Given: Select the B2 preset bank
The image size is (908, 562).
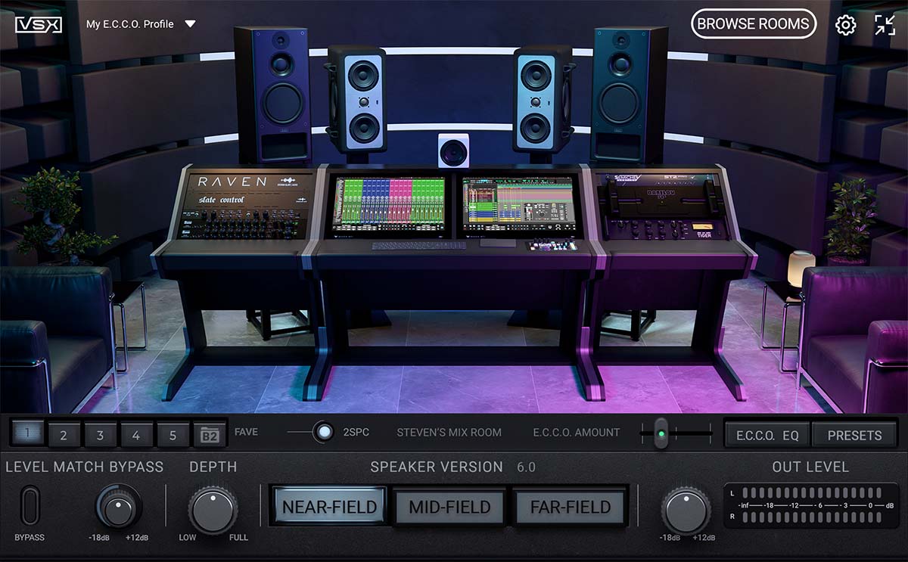Looking at the screenshot, I should click(x=210, y=434).
